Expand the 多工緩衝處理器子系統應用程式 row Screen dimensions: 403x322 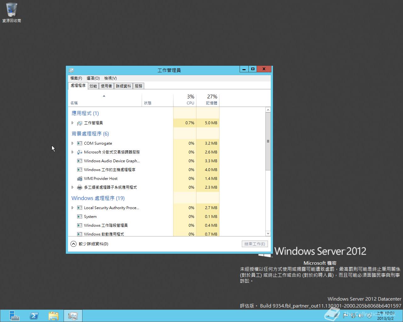coord(72,187)
